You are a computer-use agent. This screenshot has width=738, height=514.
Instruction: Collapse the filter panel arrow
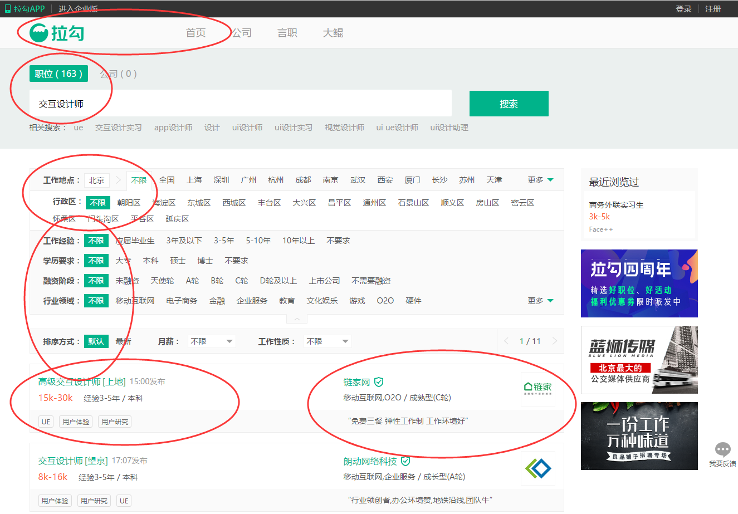click(x=297, y=319)
